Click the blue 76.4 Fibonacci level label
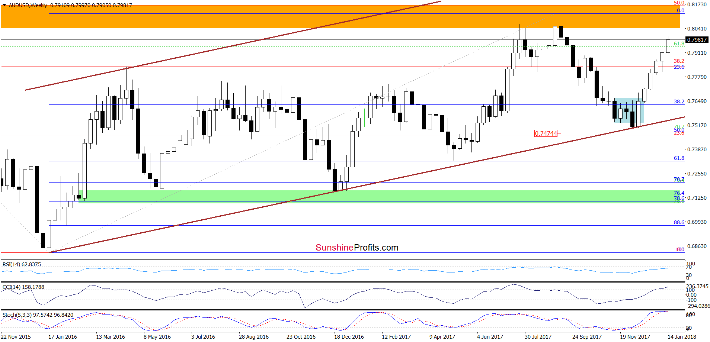 coord(679,193)
